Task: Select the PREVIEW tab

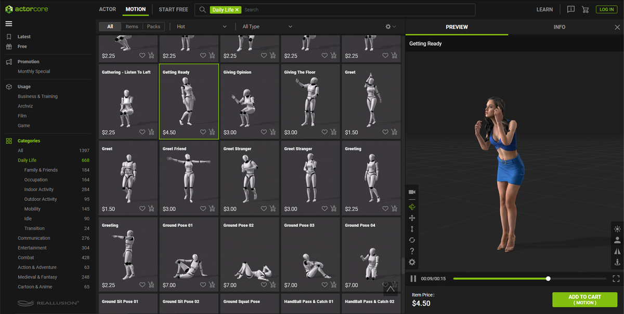Action: click(x=457, y=27)
